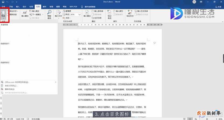Screen dimensions: 224x120
Task: Select the 引用 (References) ribbon tab
Action: coord(38,7)
